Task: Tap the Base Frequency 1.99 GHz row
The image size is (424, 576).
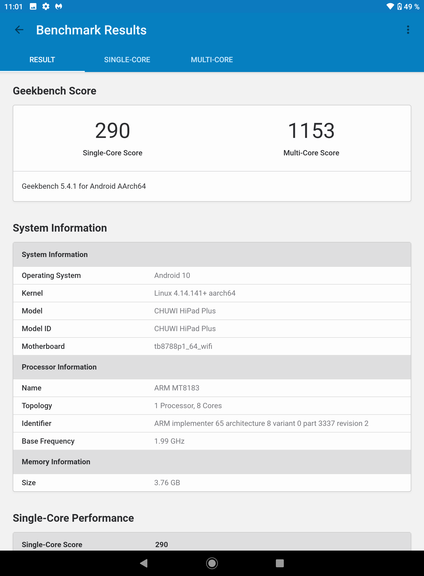Action: [212, 441]
